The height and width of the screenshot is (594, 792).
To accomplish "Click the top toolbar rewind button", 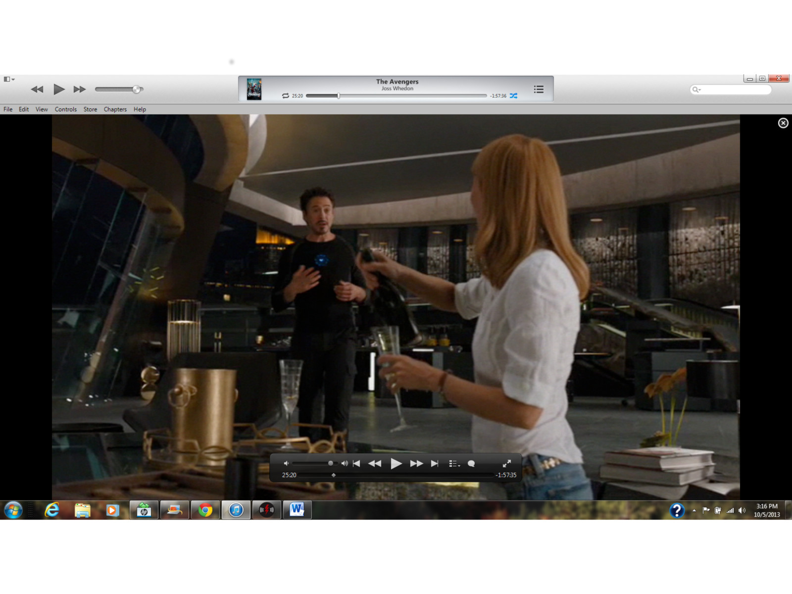I will (x=37, y=90).
